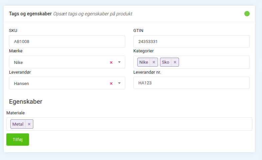Click empty space in Materiale tag field
The width and height of the screenshot is (262, 160).
pyautogui.click(x=140, y=124)
